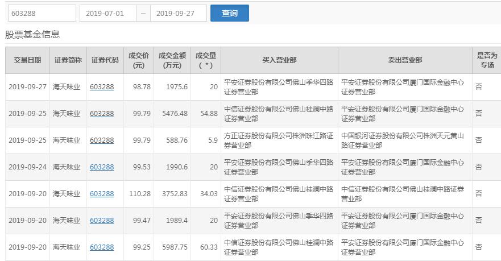Select the price cell 99.25
This screenshot has height=261, width=501.
point(139,247)
